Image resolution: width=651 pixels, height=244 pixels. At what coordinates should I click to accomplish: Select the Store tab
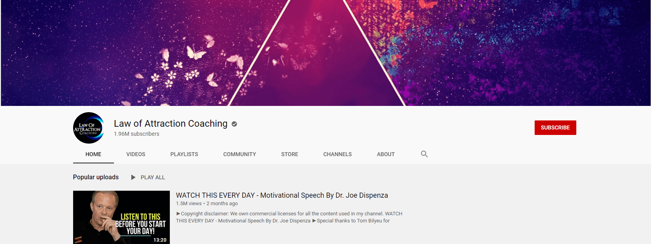(290, 154)
